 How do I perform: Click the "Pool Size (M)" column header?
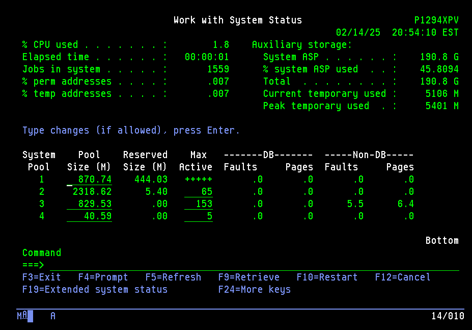(x=89, y=161)
